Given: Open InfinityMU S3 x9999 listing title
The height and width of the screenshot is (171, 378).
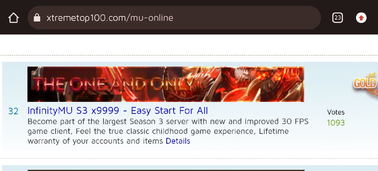Looking at the screenshot, I should tap(118, 111).
